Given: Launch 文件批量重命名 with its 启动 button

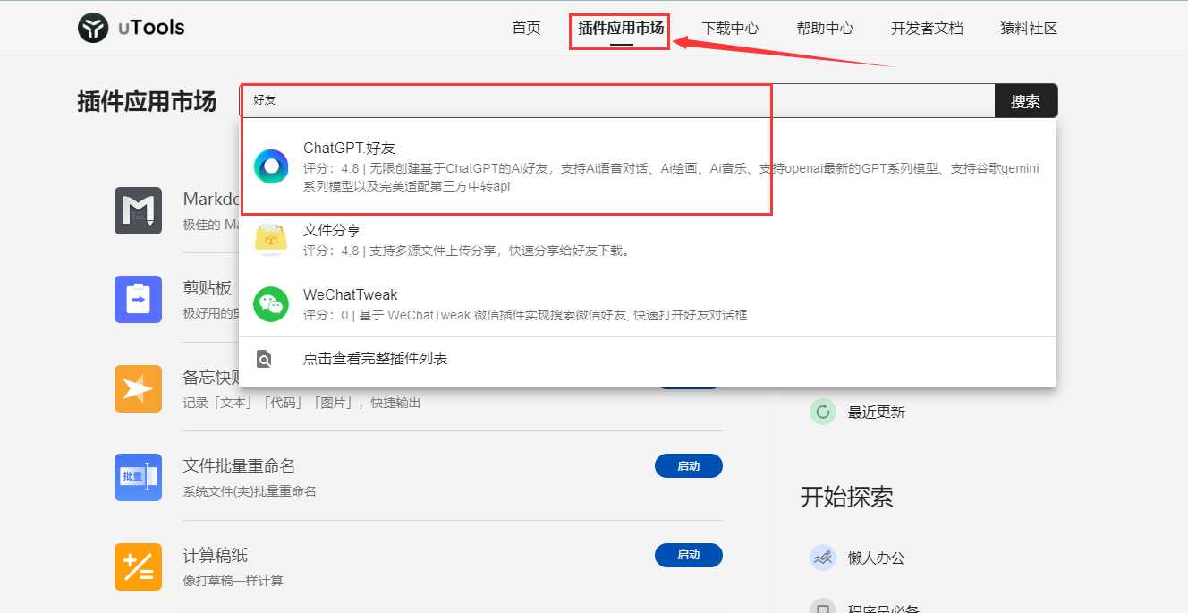Looking at the screenshot, I should (689, 466).
